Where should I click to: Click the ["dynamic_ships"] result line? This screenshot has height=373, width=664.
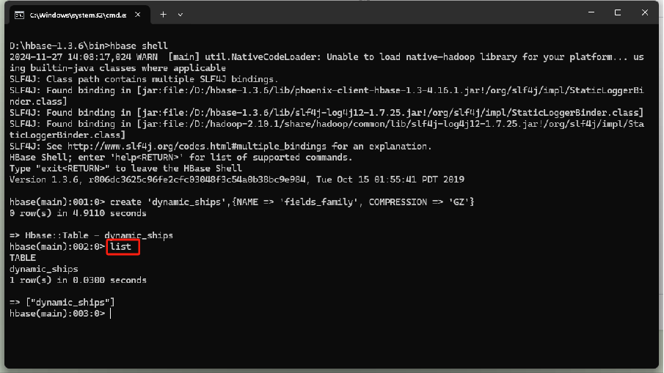point(62,303)
